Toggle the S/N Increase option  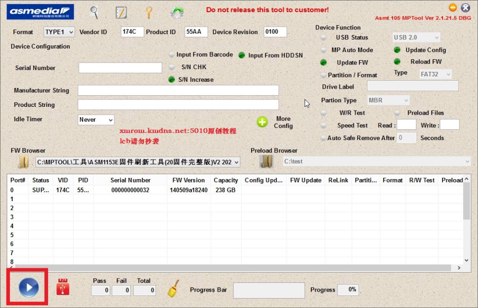[171, 79]
